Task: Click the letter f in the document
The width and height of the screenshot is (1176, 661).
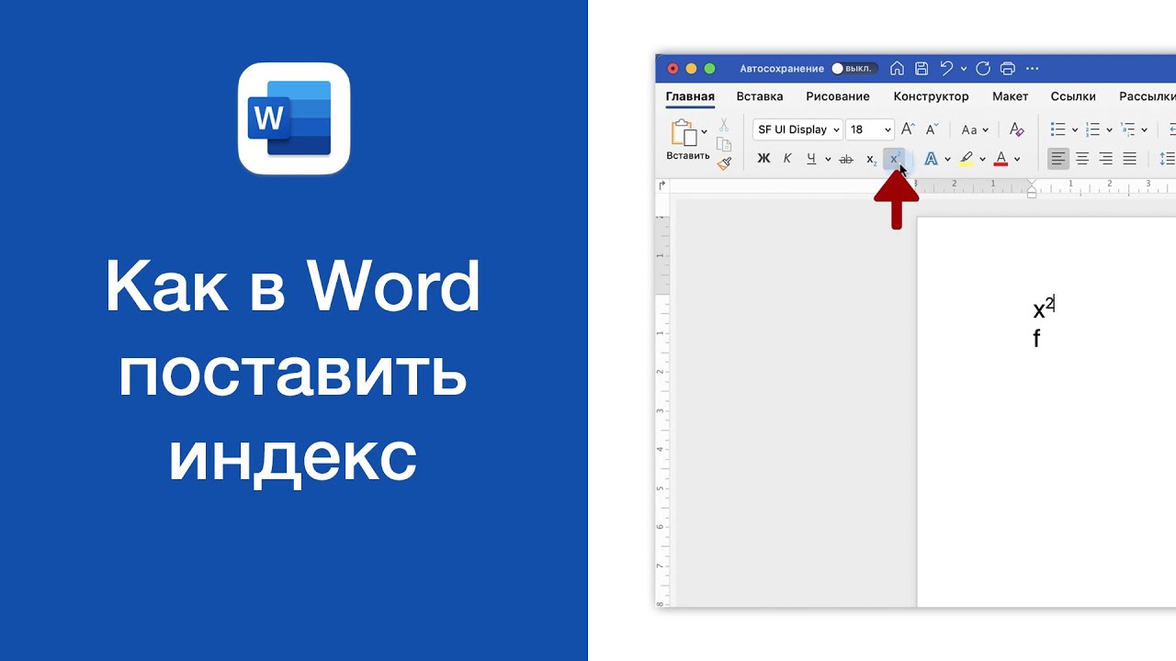Action: [1036, 339]
